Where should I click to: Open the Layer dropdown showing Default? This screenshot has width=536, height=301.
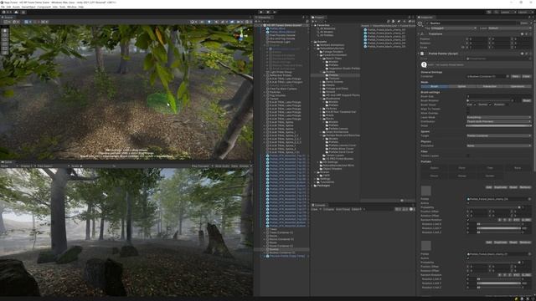509,28
